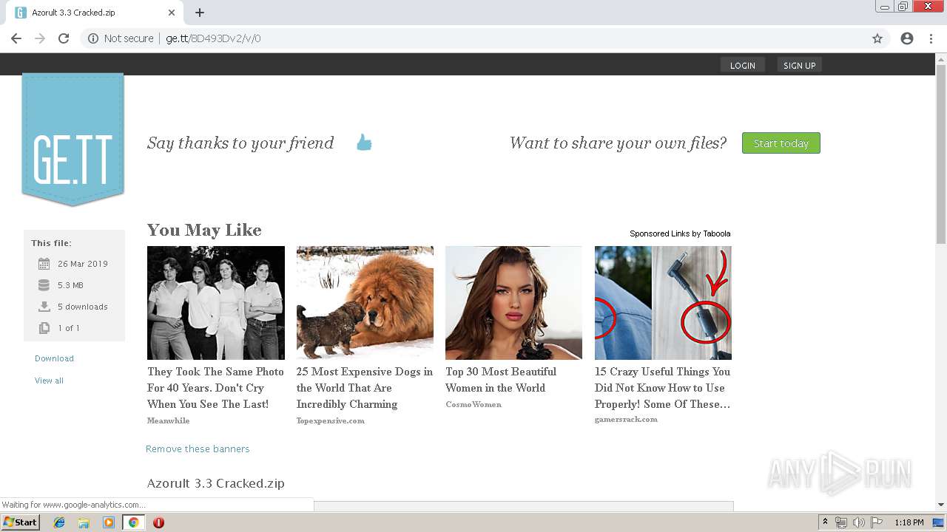Open the Windows Start menu

20,522
